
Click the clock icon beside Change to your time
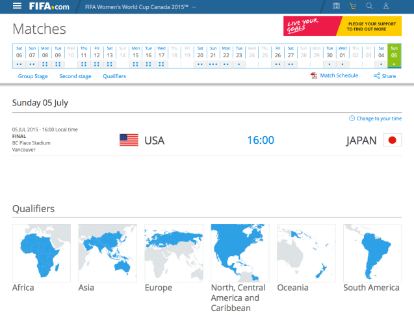coord(352,118)
